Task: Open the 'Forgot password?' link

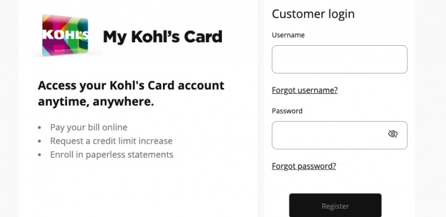Action: (x=304, y=166)
